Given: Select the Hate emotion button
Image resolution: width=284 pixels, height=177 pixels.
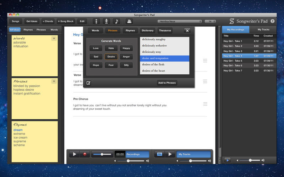Looking at the screenshot, I should click(111, 48).
